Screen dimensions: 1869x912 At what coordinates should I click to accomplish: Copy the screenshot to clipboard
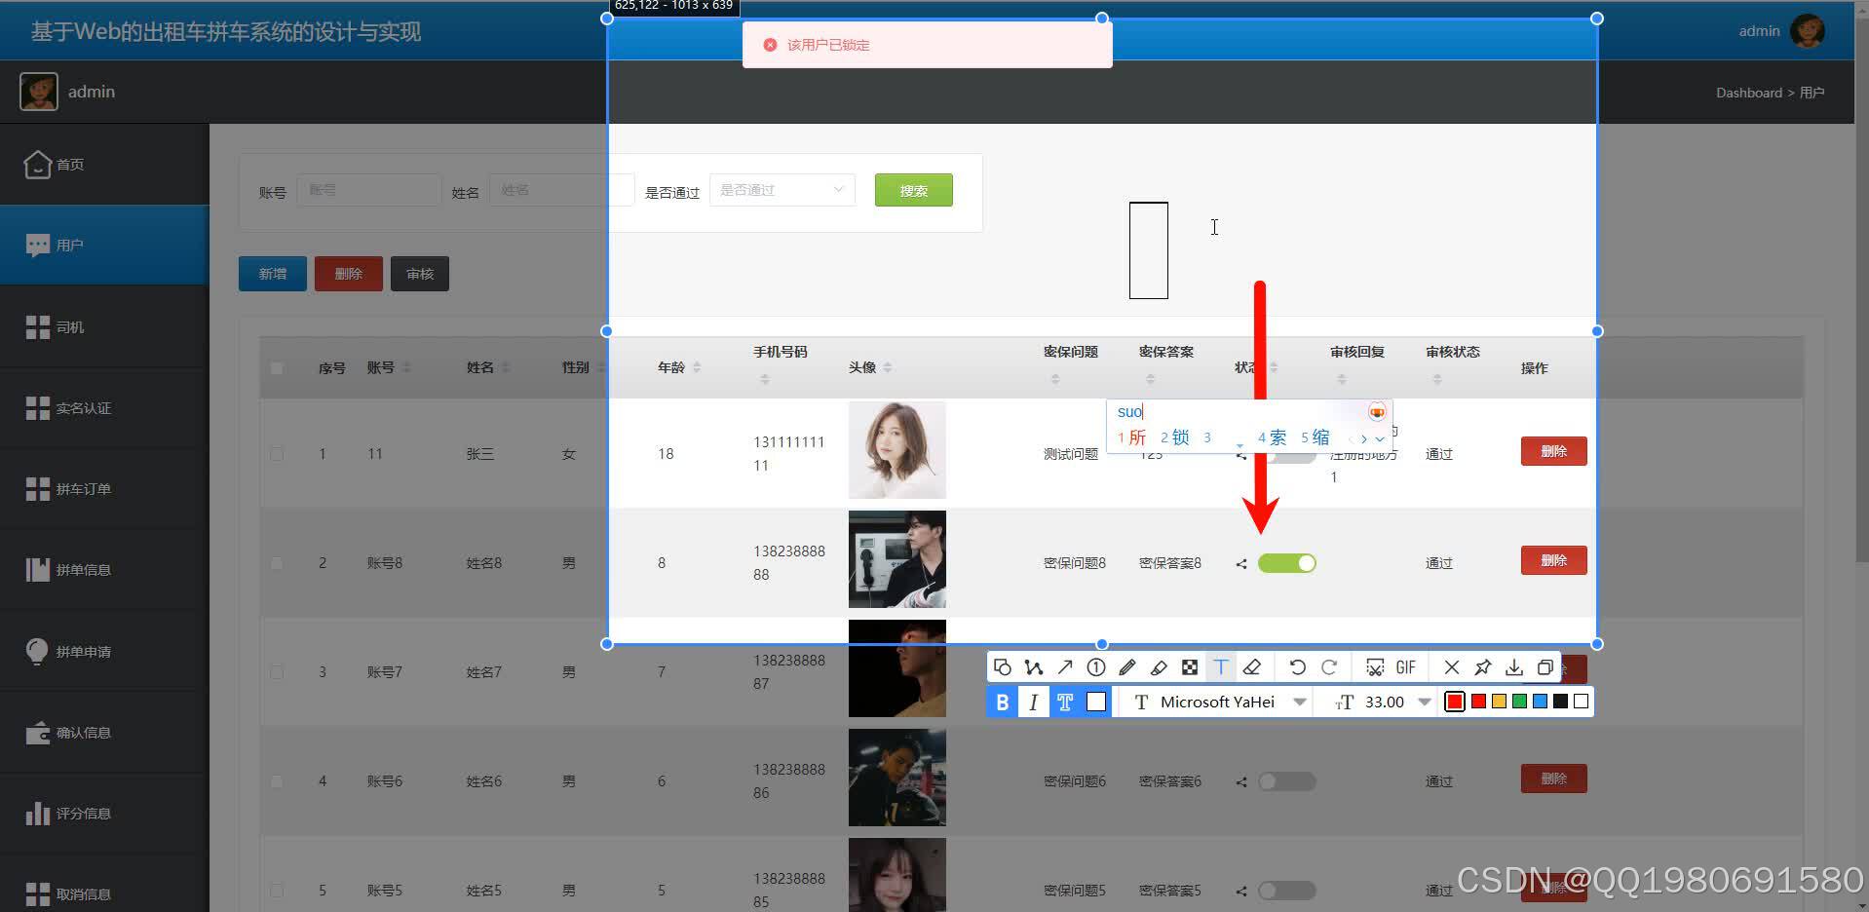[x=1545, y=667]
